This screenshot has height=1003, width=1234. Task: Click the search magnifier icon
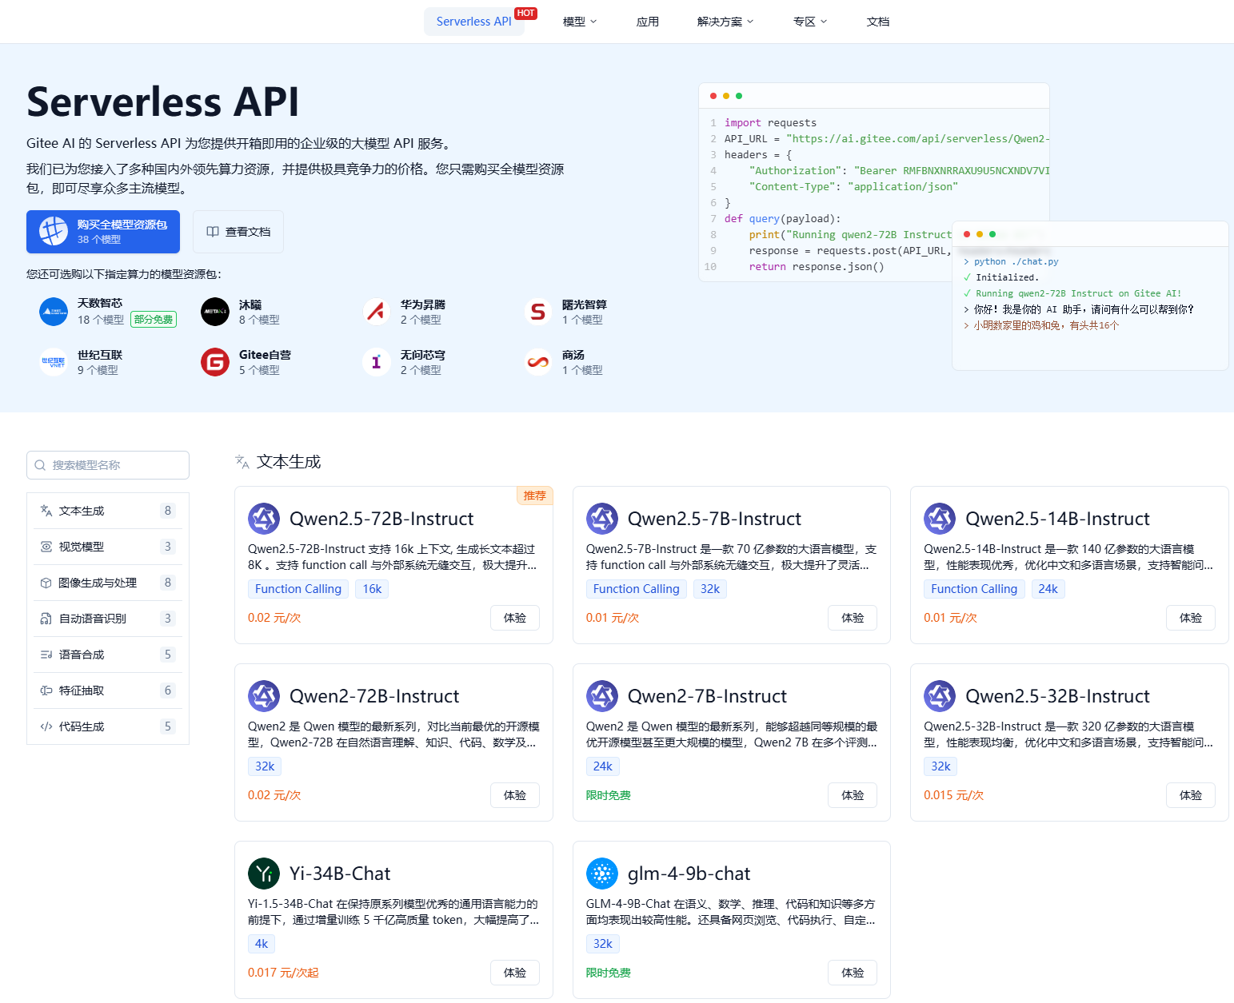click(40, 465)
